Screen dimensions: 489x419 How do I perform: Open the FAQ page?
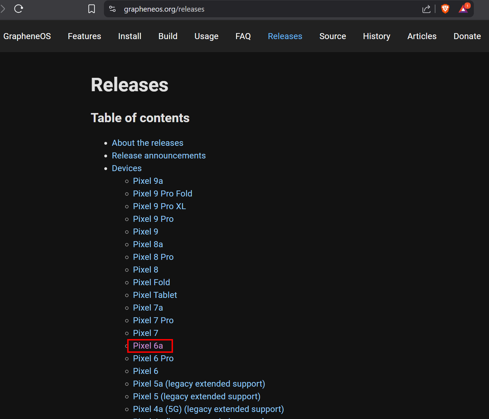coord(243,36)
